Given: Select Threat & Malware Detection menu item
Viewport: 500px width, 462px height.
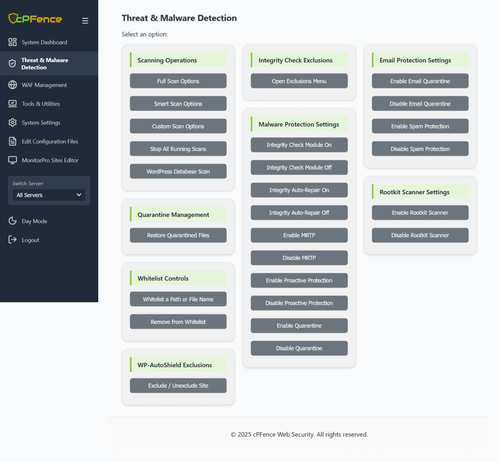Looking at the screenshot, I should [44, 63].
